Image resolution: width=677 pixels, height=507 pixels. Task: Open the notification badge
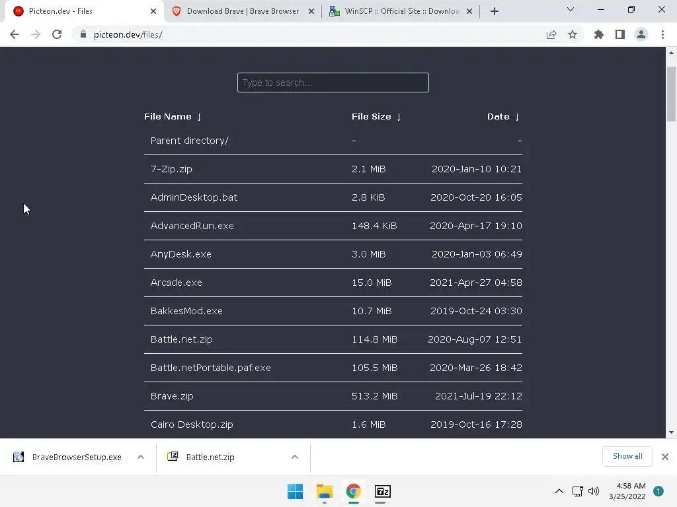pos(658,491)
